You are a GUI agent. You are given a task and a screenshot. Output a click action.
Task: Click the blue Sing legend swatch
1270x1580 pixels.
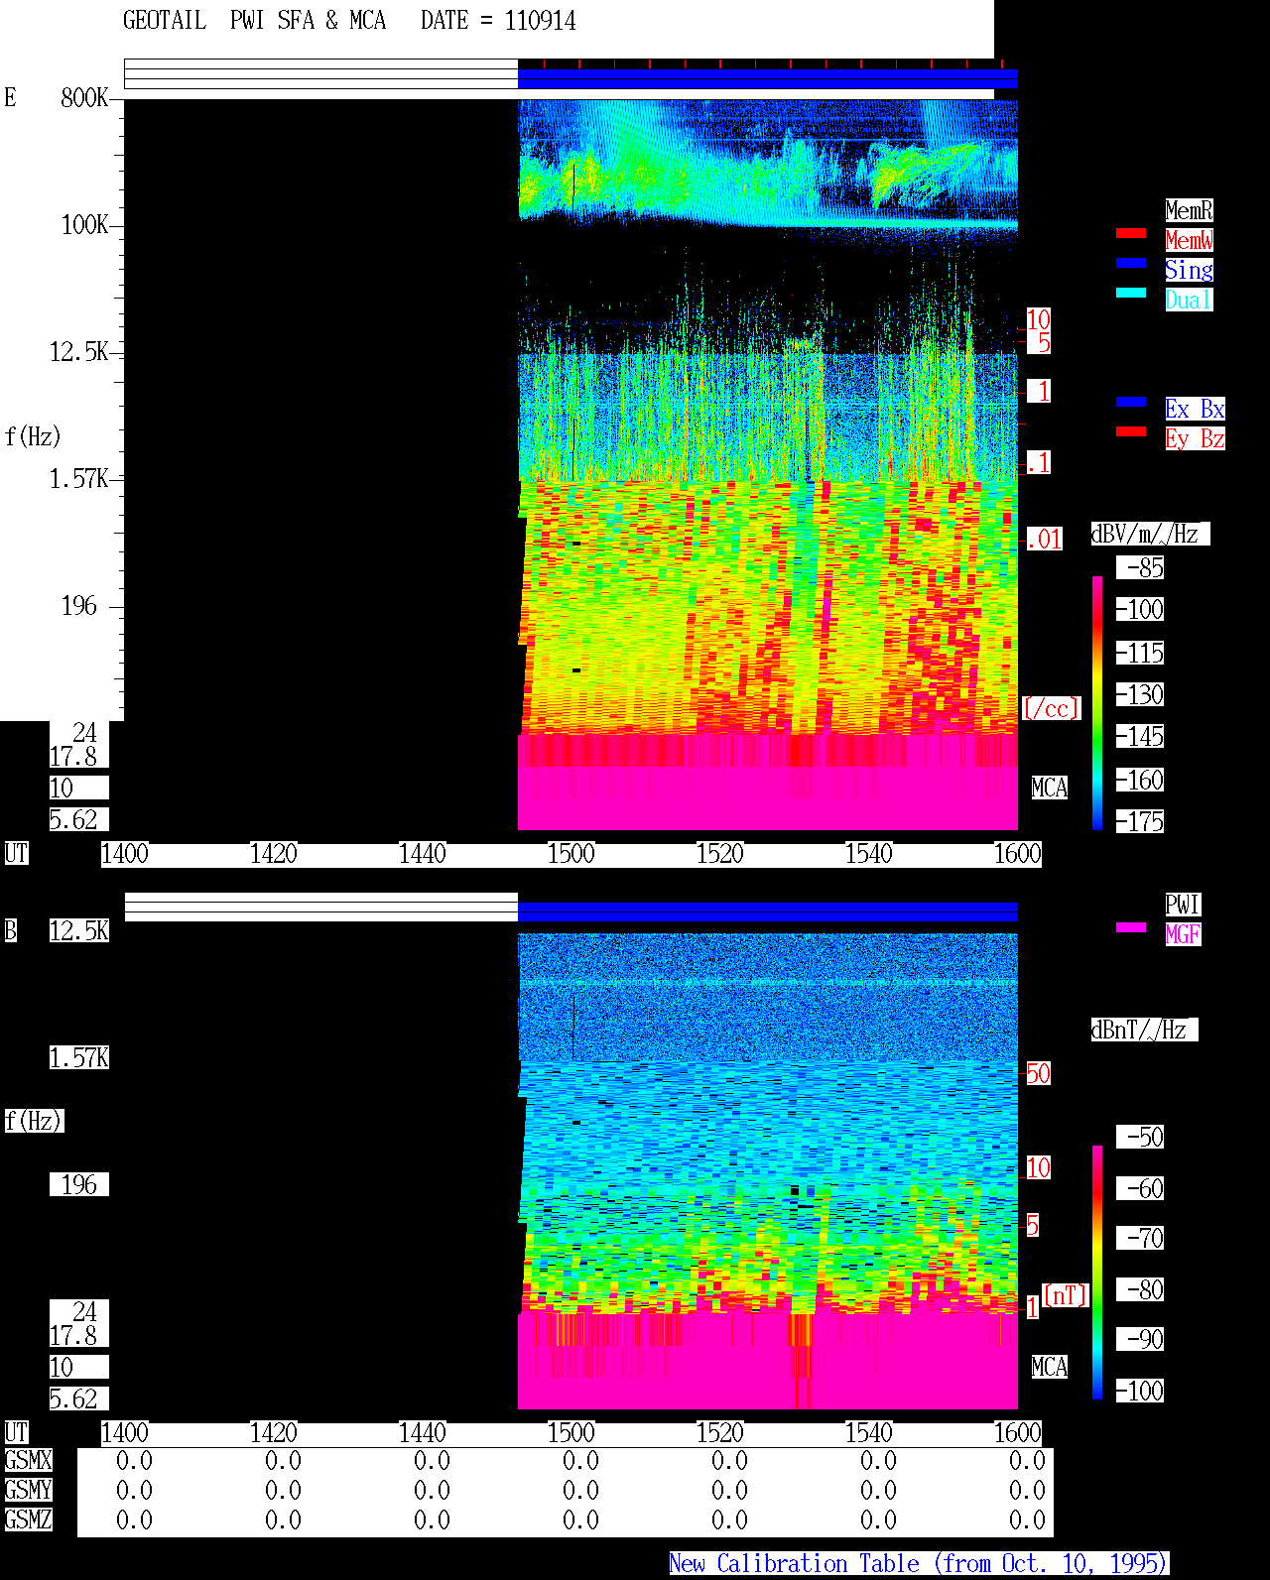(x=1131, y=263)
